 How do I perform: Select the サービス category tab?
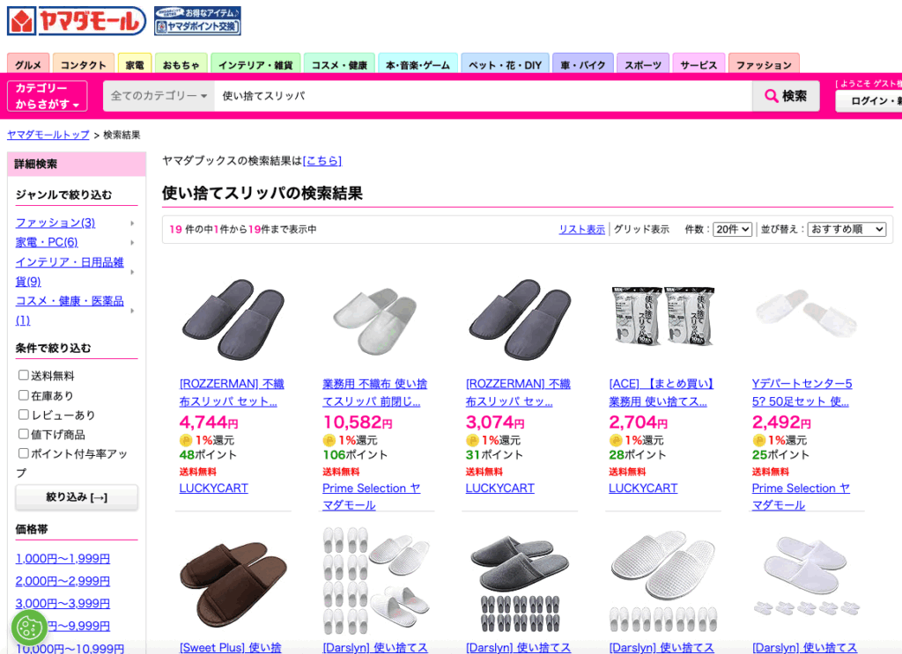click(699, 63)
